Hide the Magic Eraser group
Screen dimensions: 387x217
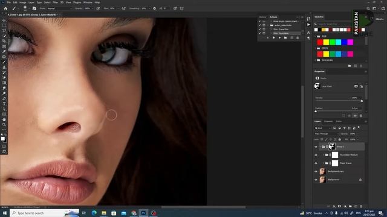[x=316, y=163]
